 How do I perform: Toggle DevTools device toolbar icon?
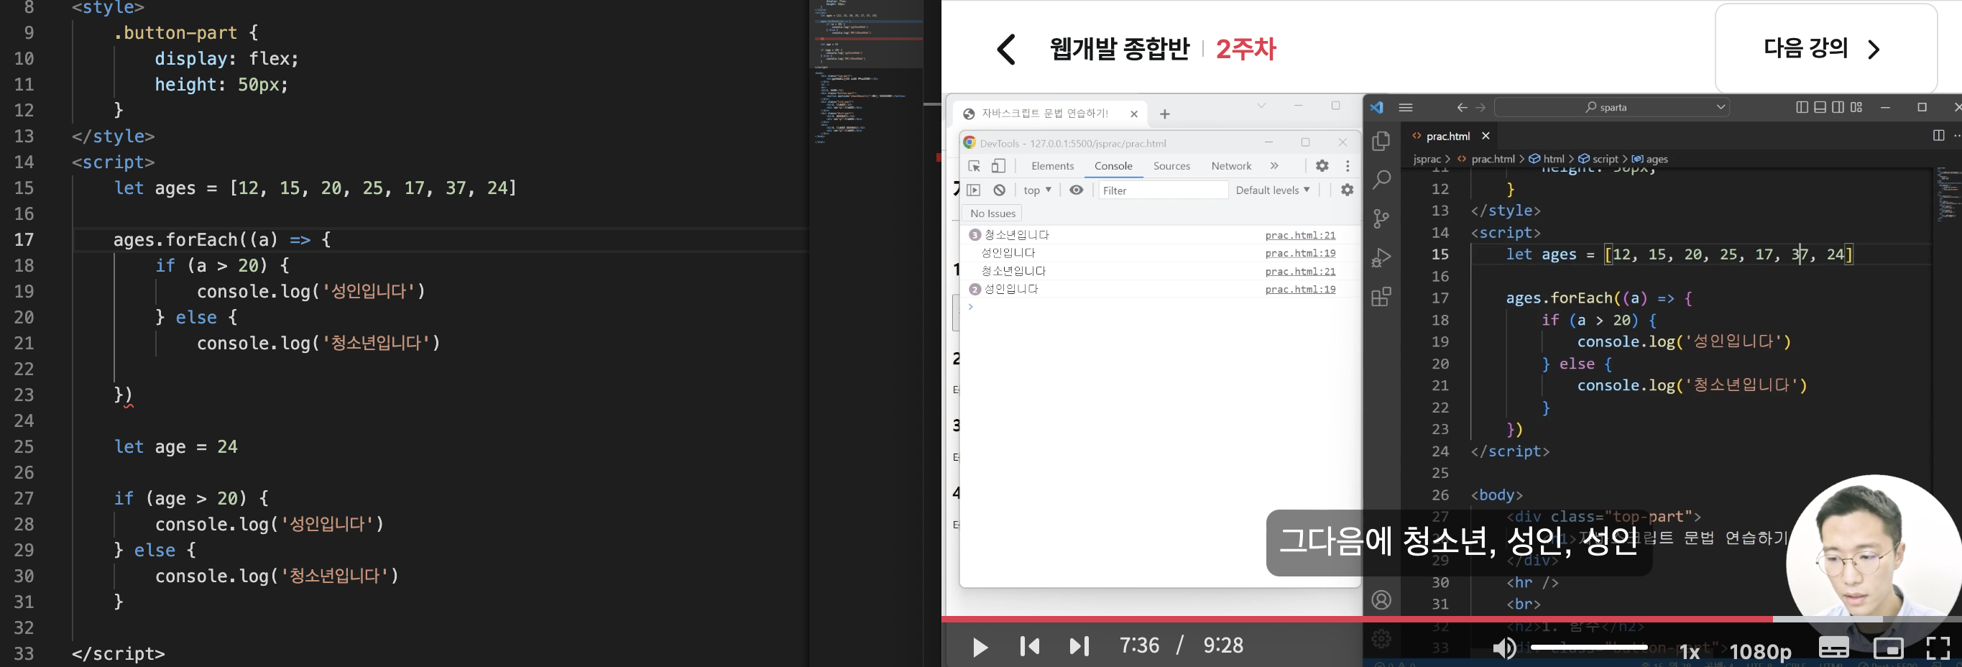998,166
